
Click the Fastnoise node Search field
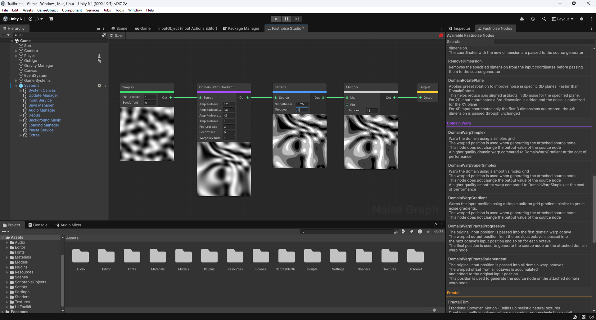pos(544,42)
